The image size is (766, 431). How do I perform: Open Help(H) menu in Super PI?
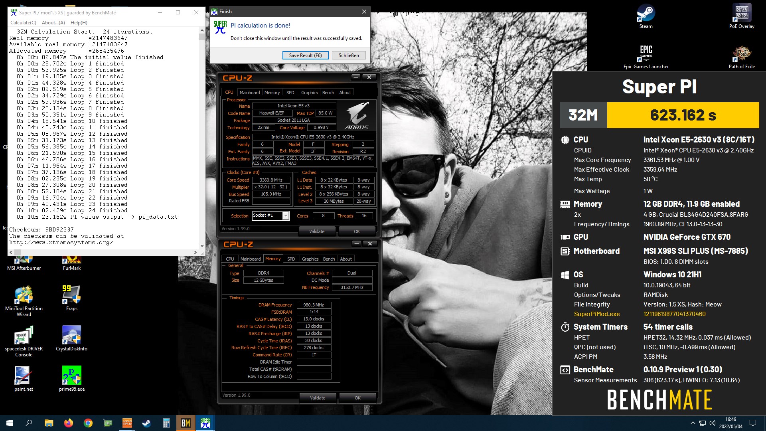coord(79,23)
